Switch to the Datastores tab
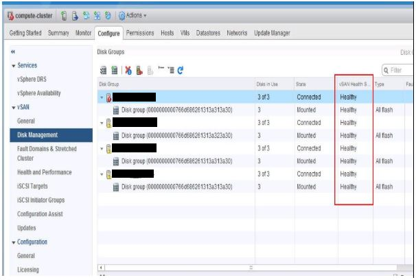The width and height of the screenshot is (416, 280). 208,33
